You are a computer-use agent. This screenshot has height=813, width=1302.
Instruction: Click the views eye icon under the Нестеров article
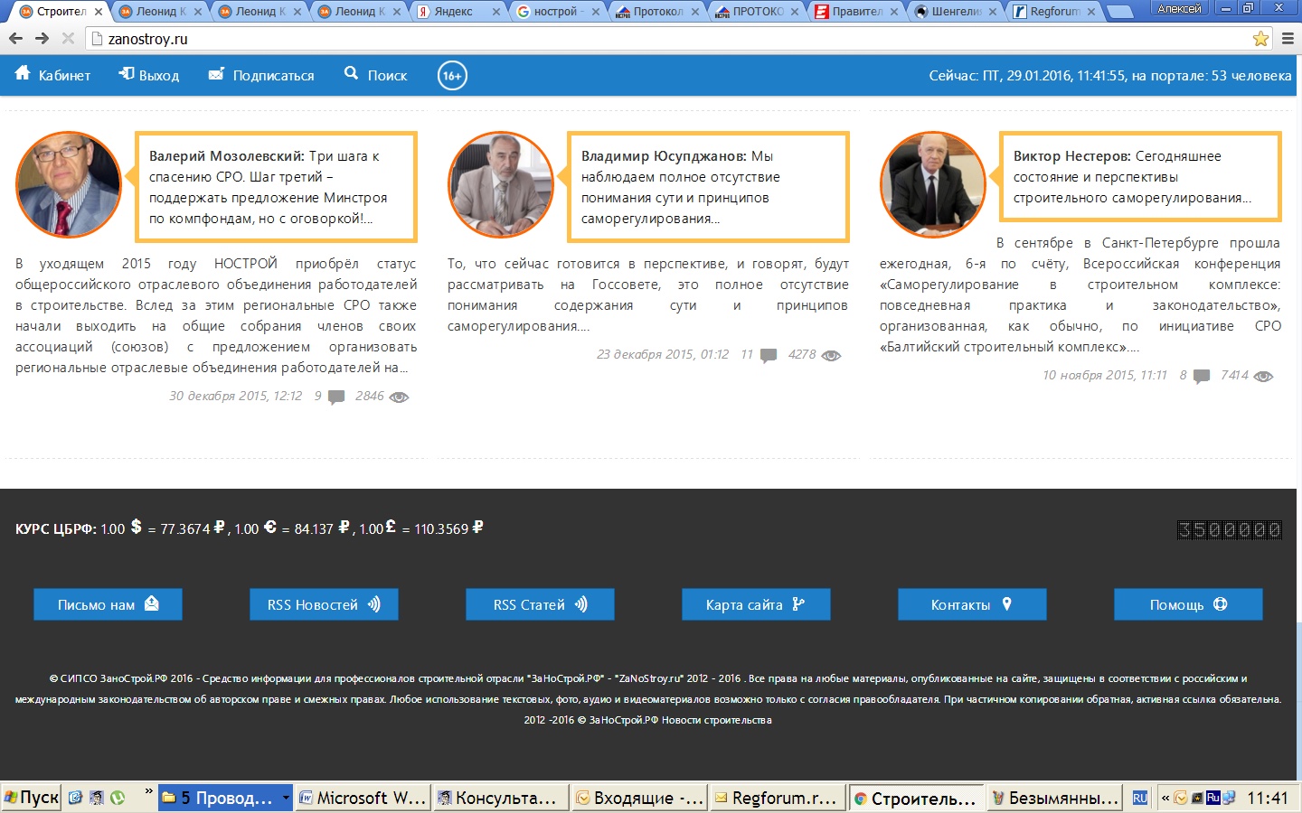(1263, 376)
